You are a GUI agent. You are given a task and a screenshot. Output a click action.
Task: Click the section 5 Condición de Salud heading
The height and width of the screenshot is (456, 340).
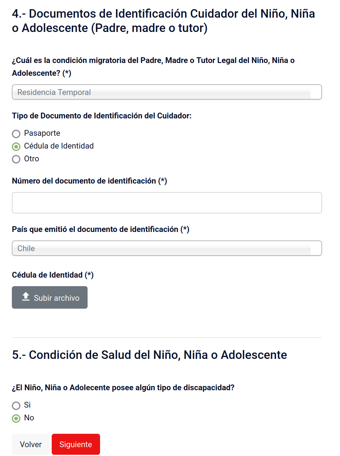(x=149, y=355)
